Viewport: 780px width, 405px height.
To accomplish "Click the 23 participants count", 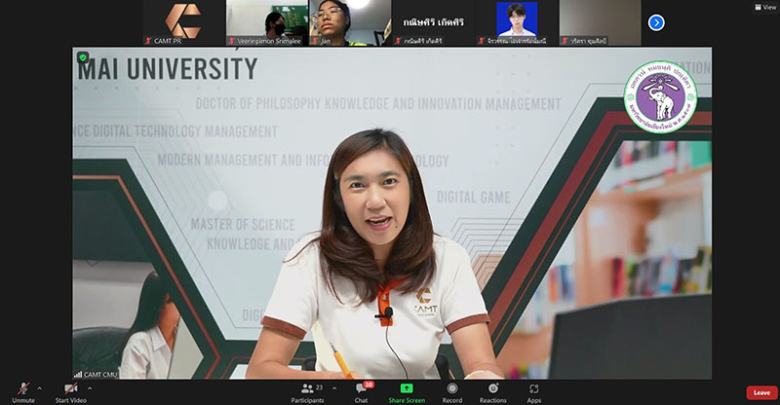I will 320,387.
